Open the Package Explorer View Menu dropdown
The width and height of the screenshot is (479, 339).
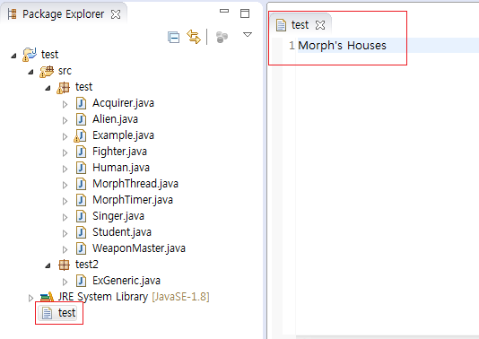(x=248, y=34)
